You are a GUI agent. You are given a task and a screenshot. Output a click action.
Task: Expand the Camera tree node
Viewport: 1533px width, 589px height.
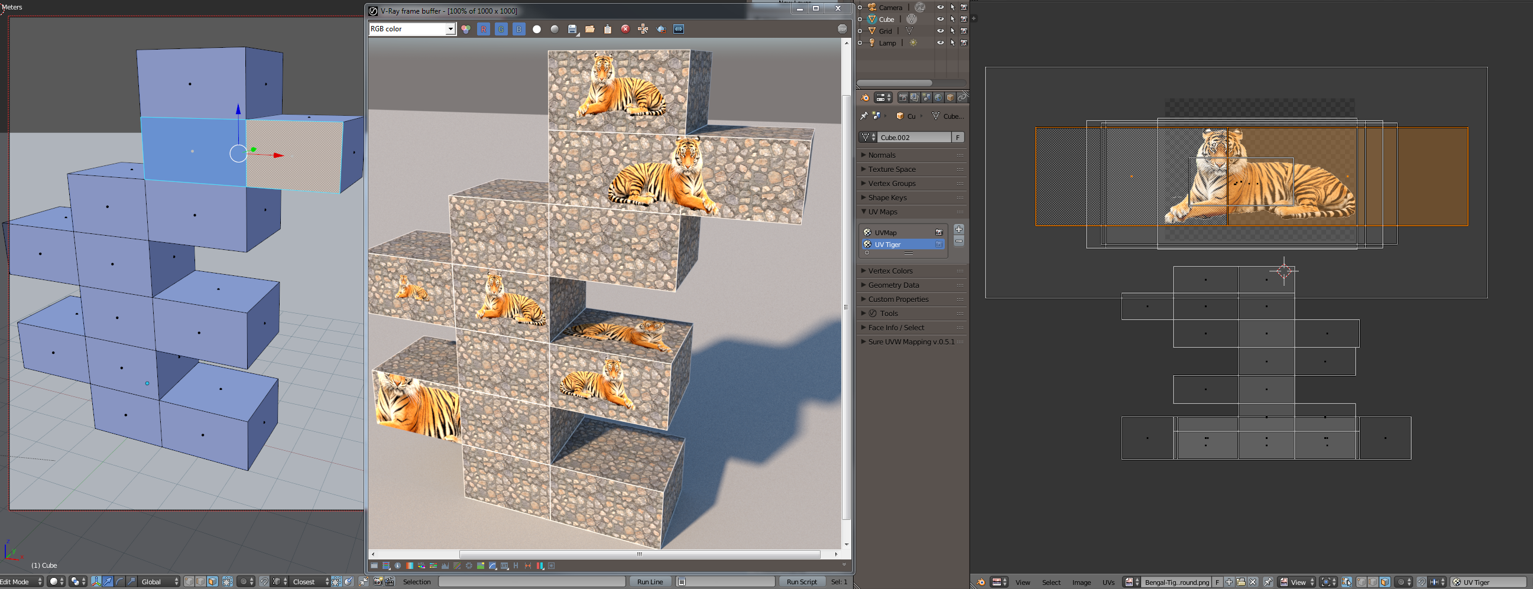(860, 7)
